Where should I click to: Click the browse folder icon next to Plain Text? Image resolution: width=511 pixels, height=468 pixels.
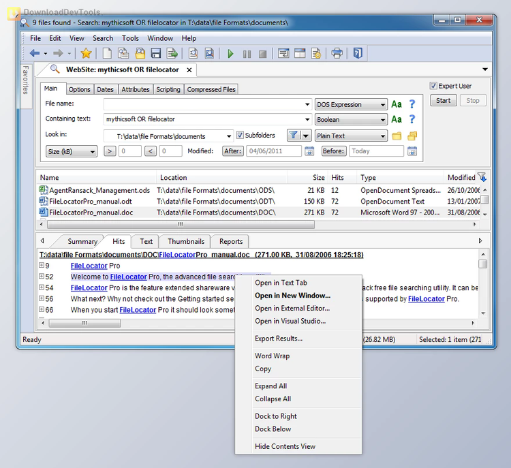pos(397,136)
